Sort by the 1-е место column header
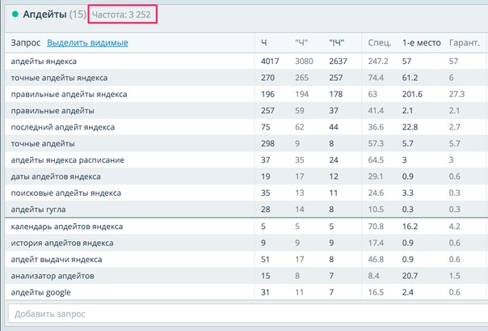 click(422, 43)
